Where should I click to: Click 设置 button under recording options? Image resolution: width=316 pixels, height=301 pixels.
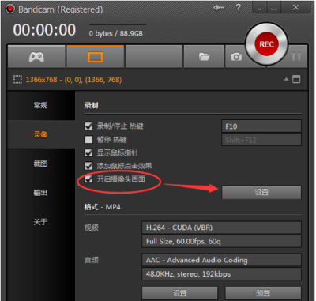point(261,192)
